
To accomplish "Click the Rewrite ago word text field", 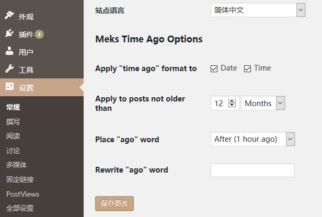I will click(x=252, y=170).
